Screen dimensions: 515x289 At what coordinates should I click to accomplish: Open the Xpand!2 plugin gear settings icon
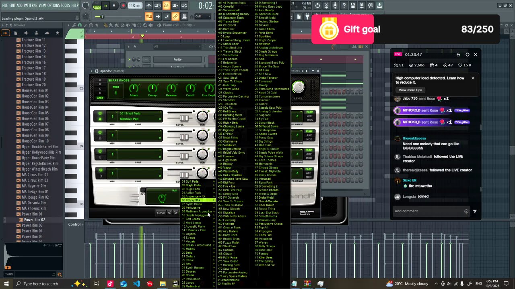click(x=97, y=71)
